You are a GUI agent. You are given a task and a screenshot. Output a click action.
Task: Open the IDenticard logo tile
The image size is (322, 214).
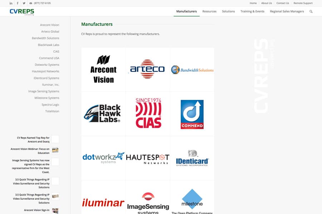(192, 158)
